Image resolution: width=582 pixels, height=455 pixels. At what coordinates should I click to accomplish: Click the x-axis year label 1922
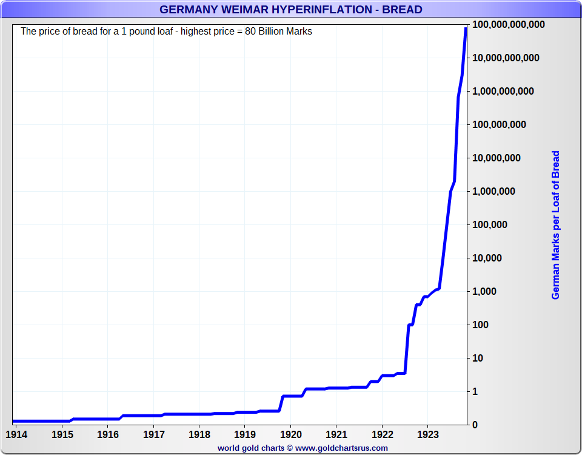[x=383, y=434]
